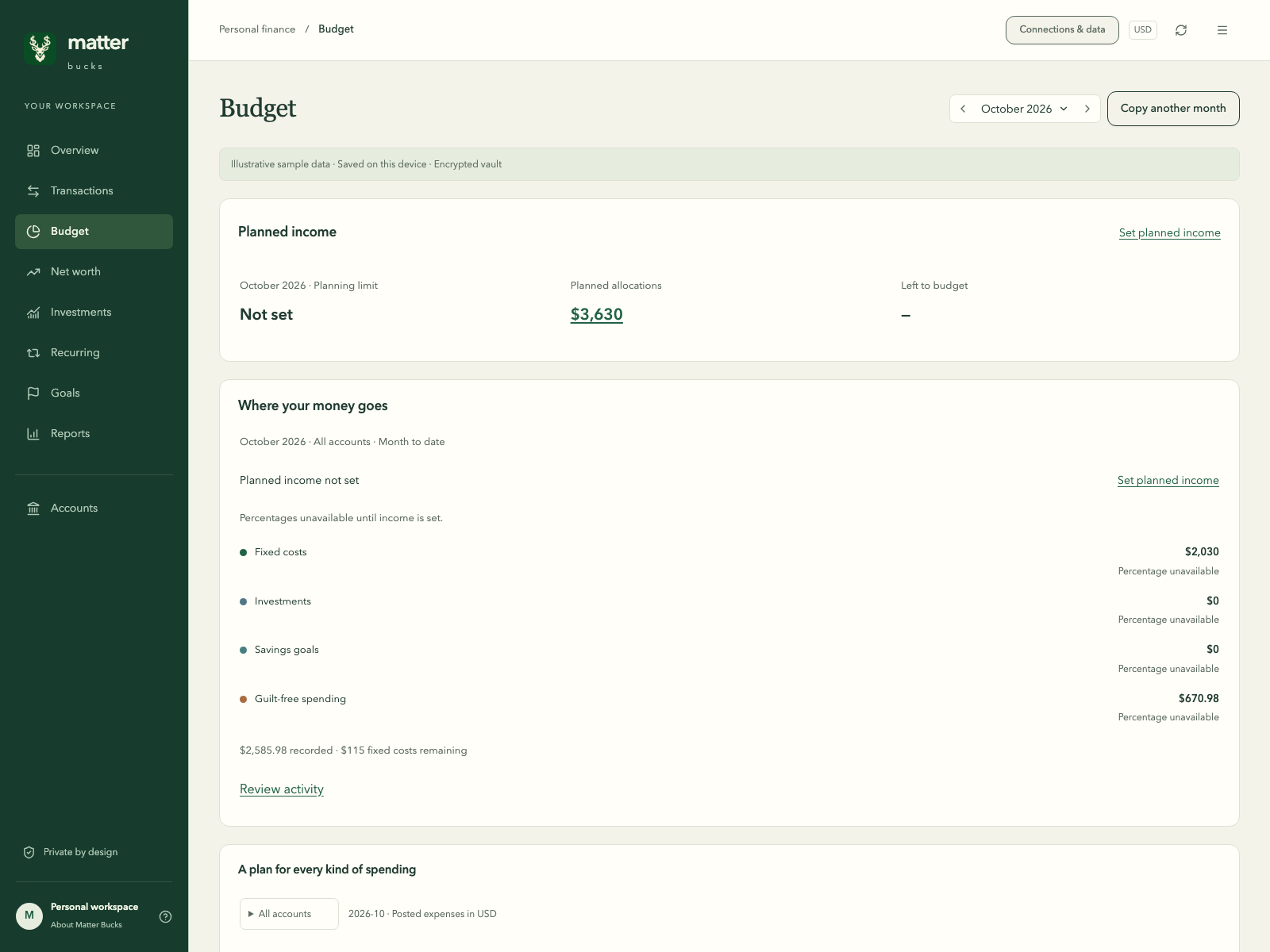Image resolution: width=1270 pixels, height=952 pixels.
Task: Click the Guilt-free spending brown dot
Action: click(244, 700)
